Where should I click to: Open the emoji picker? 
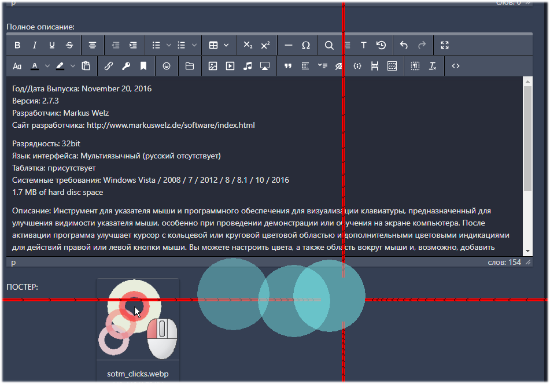click(x=167, y=67)
